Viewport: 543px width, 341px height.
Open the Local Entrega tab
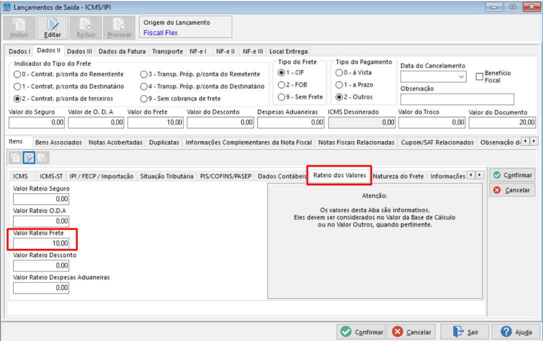(288, 51)
